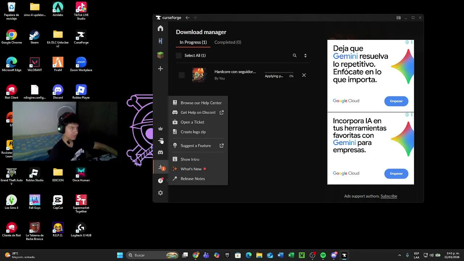Choose Browse our Help Center
This screenshot has height=261, width=464.
[x=198, y=103]
